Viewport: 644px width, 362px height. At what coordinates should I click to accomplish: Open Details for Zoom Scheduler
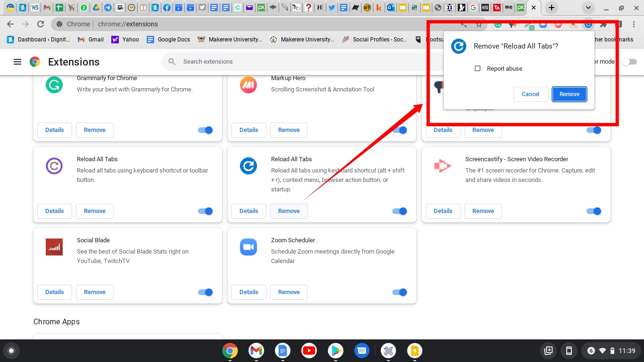pyautogui.click(x=249, y=292)
